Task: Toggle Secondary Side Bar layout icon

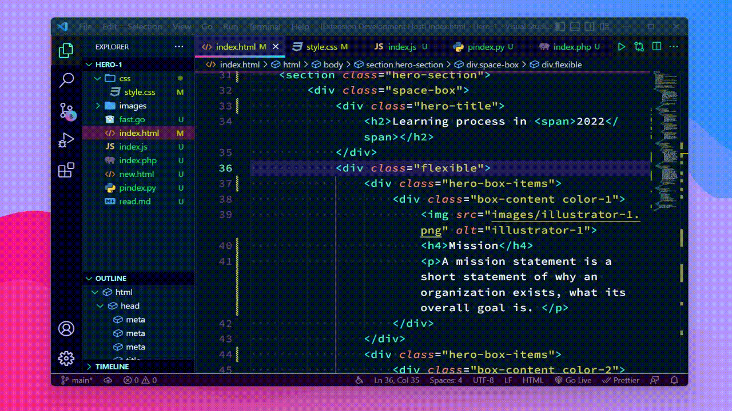Action: coord(590,27)
